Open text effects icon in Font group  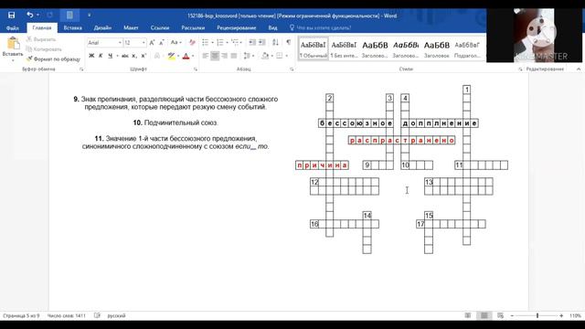(157, 56)
